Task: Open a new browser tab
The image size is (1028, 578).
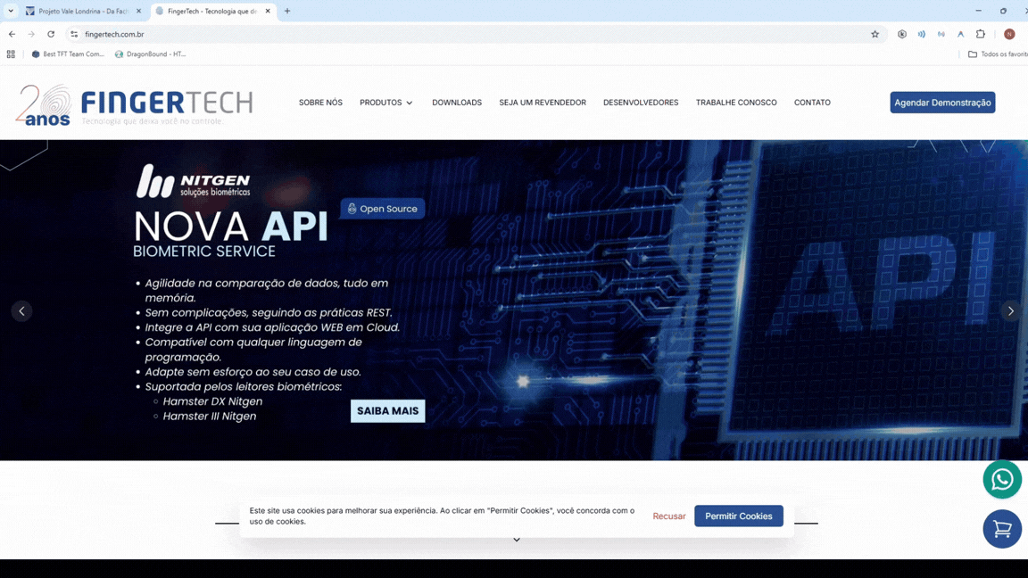Action: coord(287,11)
